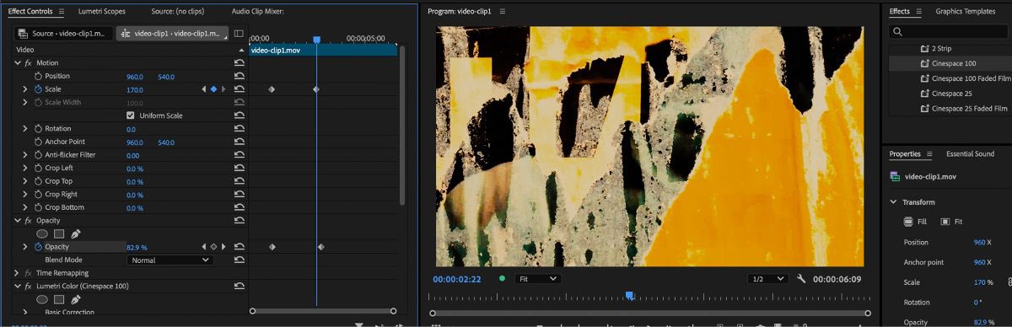Open the Fit zoom level dropdown

pyautogui.click(x=538, y=278)
